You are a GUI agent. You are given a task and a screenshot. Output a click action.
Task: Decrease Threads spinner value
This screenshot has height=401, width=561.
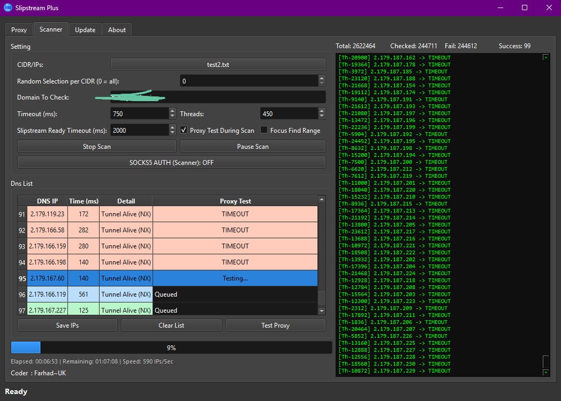(322, 117)
